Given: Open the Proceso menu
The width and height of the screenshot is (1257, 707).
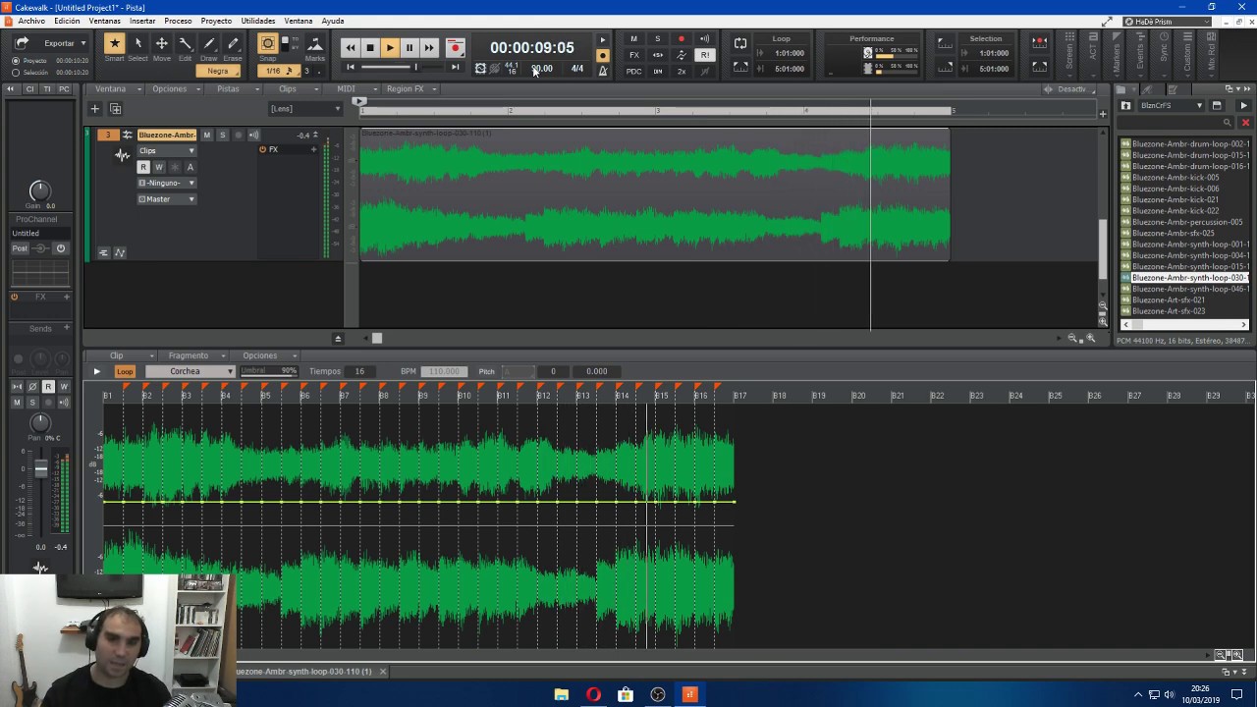Looking at the screenshot, I should [178, 21].
